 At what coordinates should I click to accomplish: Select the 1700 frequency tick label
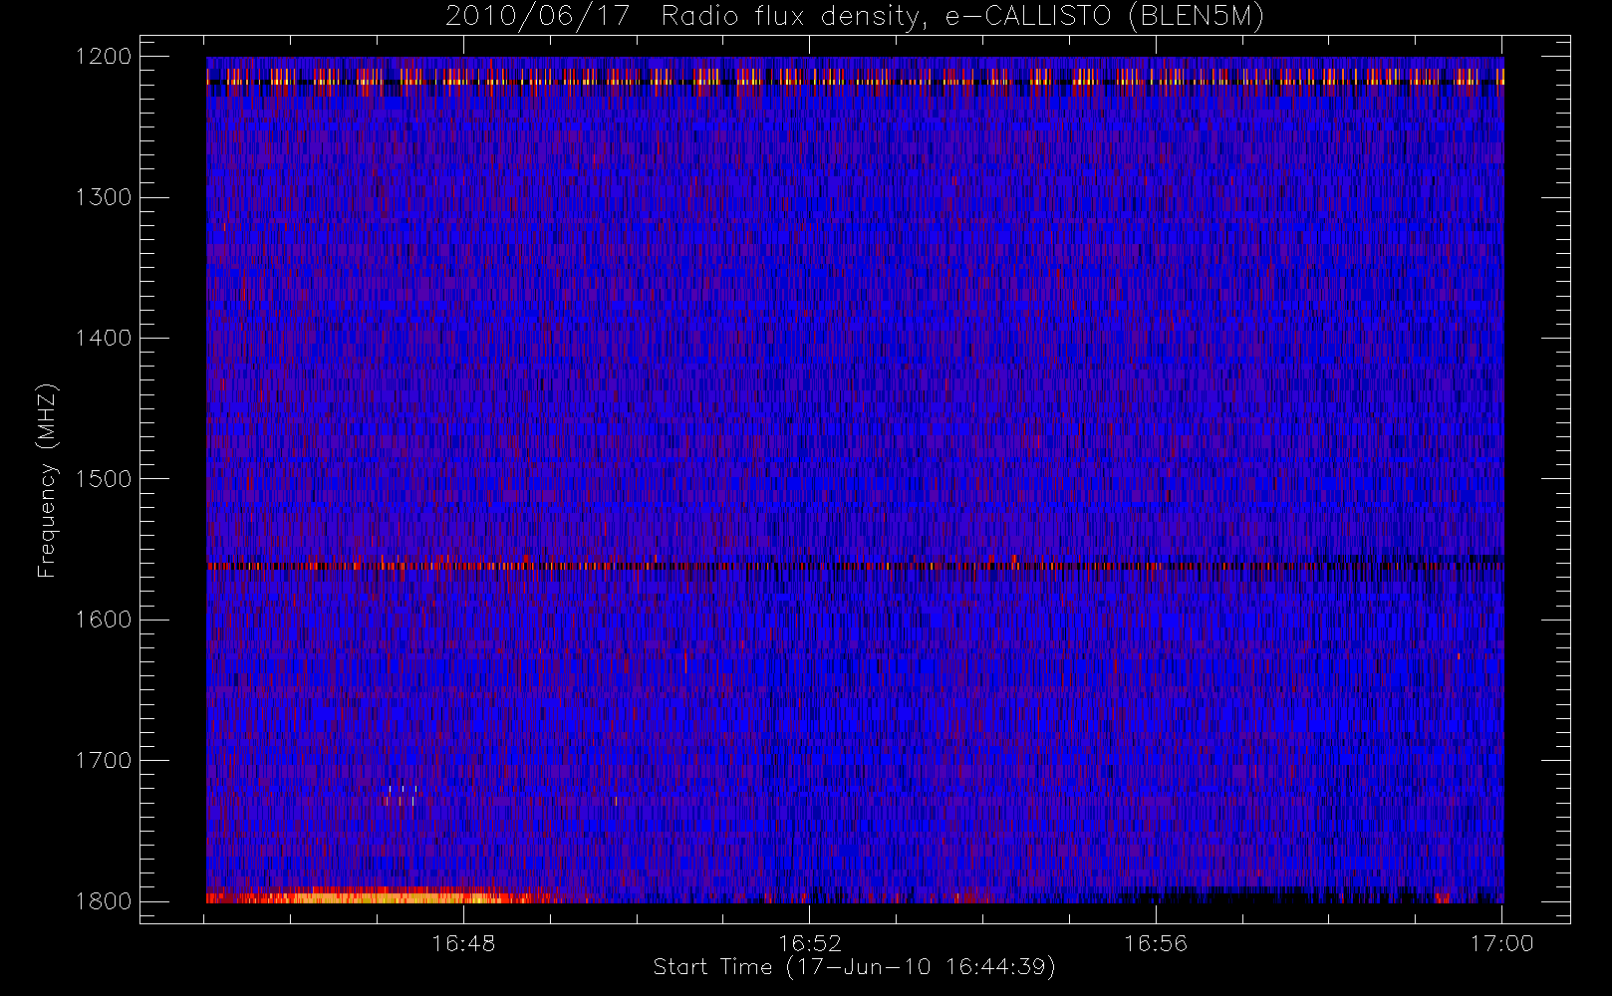pos(104,760)
